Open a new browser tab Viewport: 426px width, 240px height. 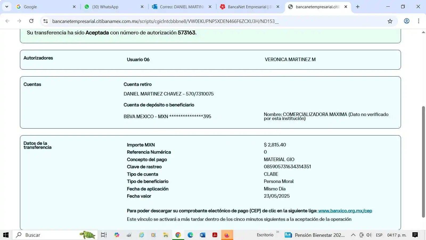(x=358, y=7)
